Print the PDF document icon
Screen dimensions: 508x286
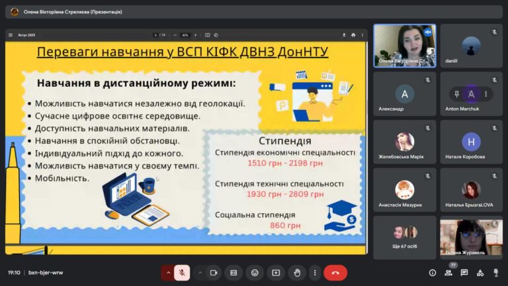(x=353, y=35)
